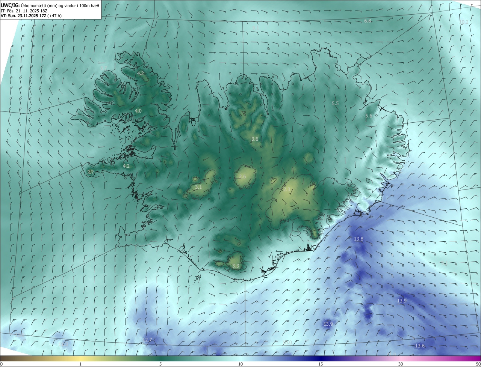Click the colorbar tick label 1
Screen dimensions: 481x367
(80, 364)
